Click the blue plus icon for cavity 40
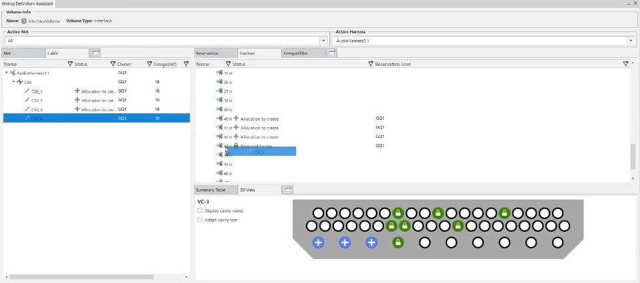 236,119
